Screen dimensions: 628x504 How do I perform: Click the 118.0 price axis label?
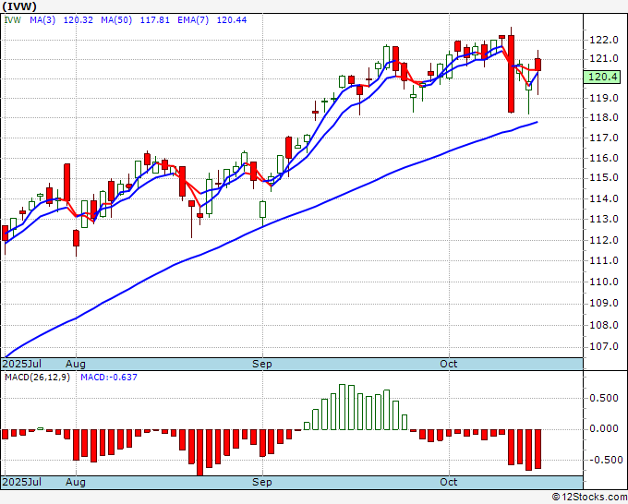(x=604, y=118)
